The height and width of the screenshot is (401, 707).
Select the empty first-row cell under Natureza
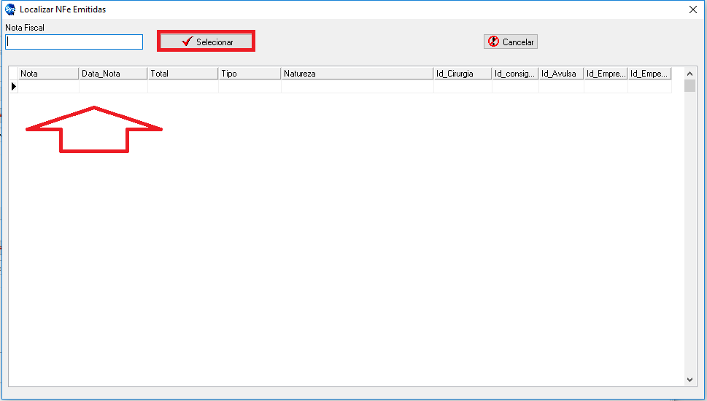click(357, 87)
